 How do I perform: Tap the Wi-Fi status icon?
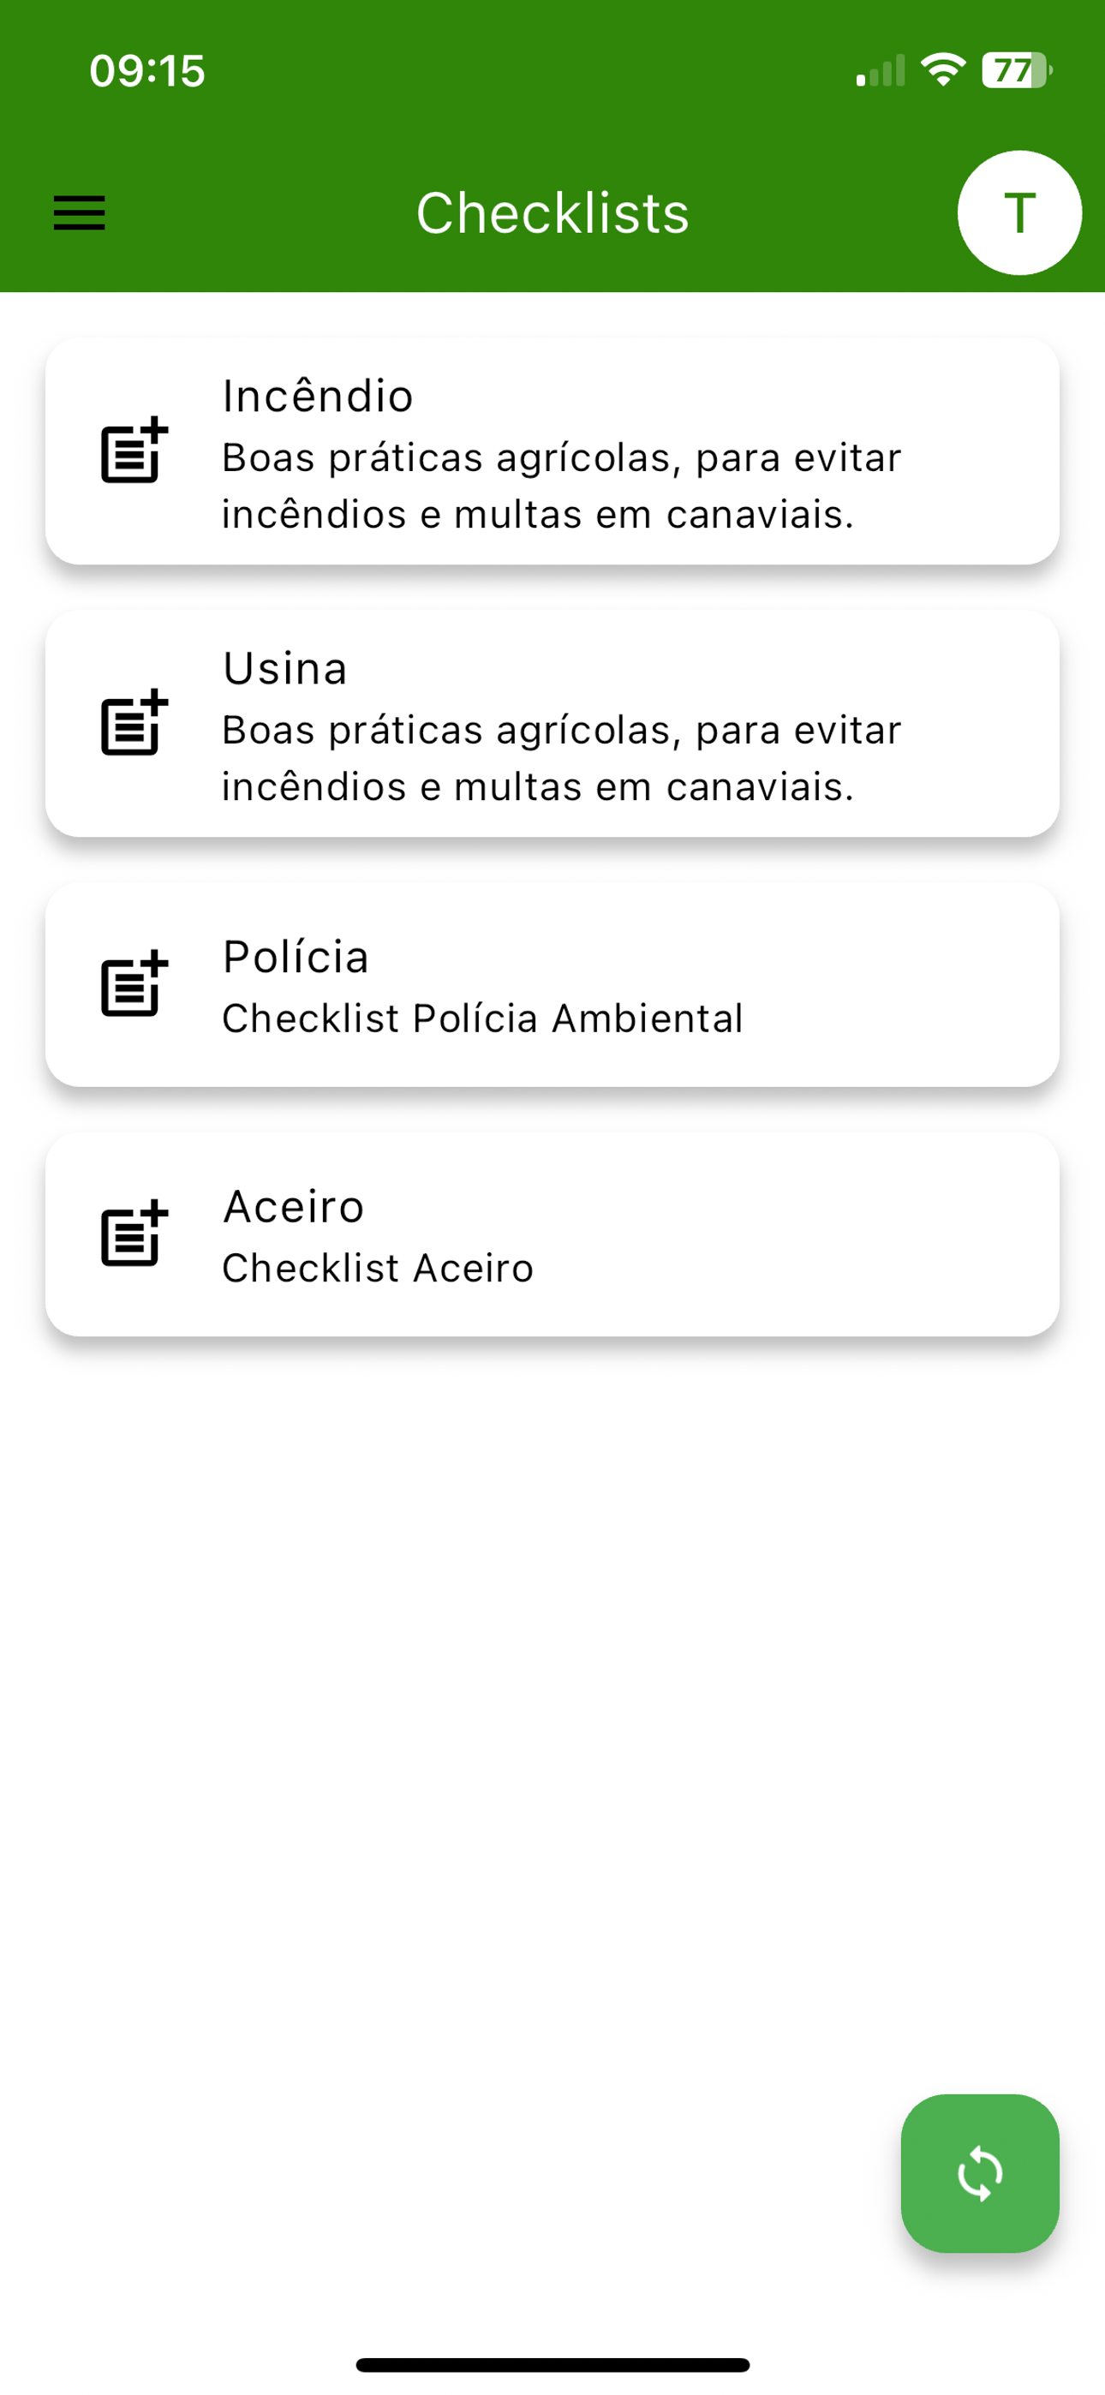tap(942, 70)
